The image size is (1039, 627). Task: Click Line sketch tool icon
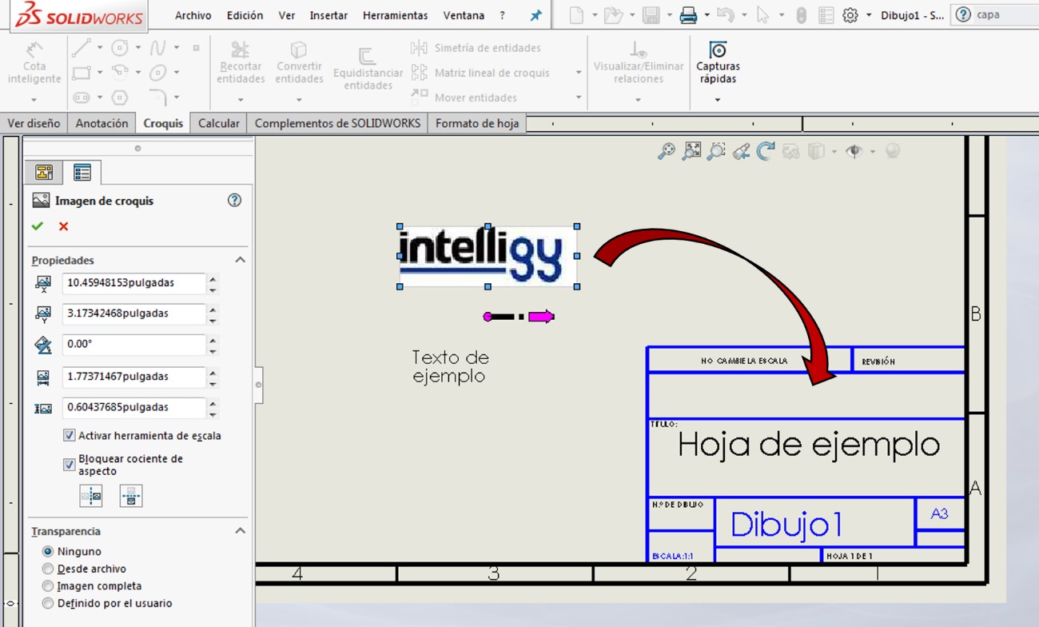tap(81, 48)
